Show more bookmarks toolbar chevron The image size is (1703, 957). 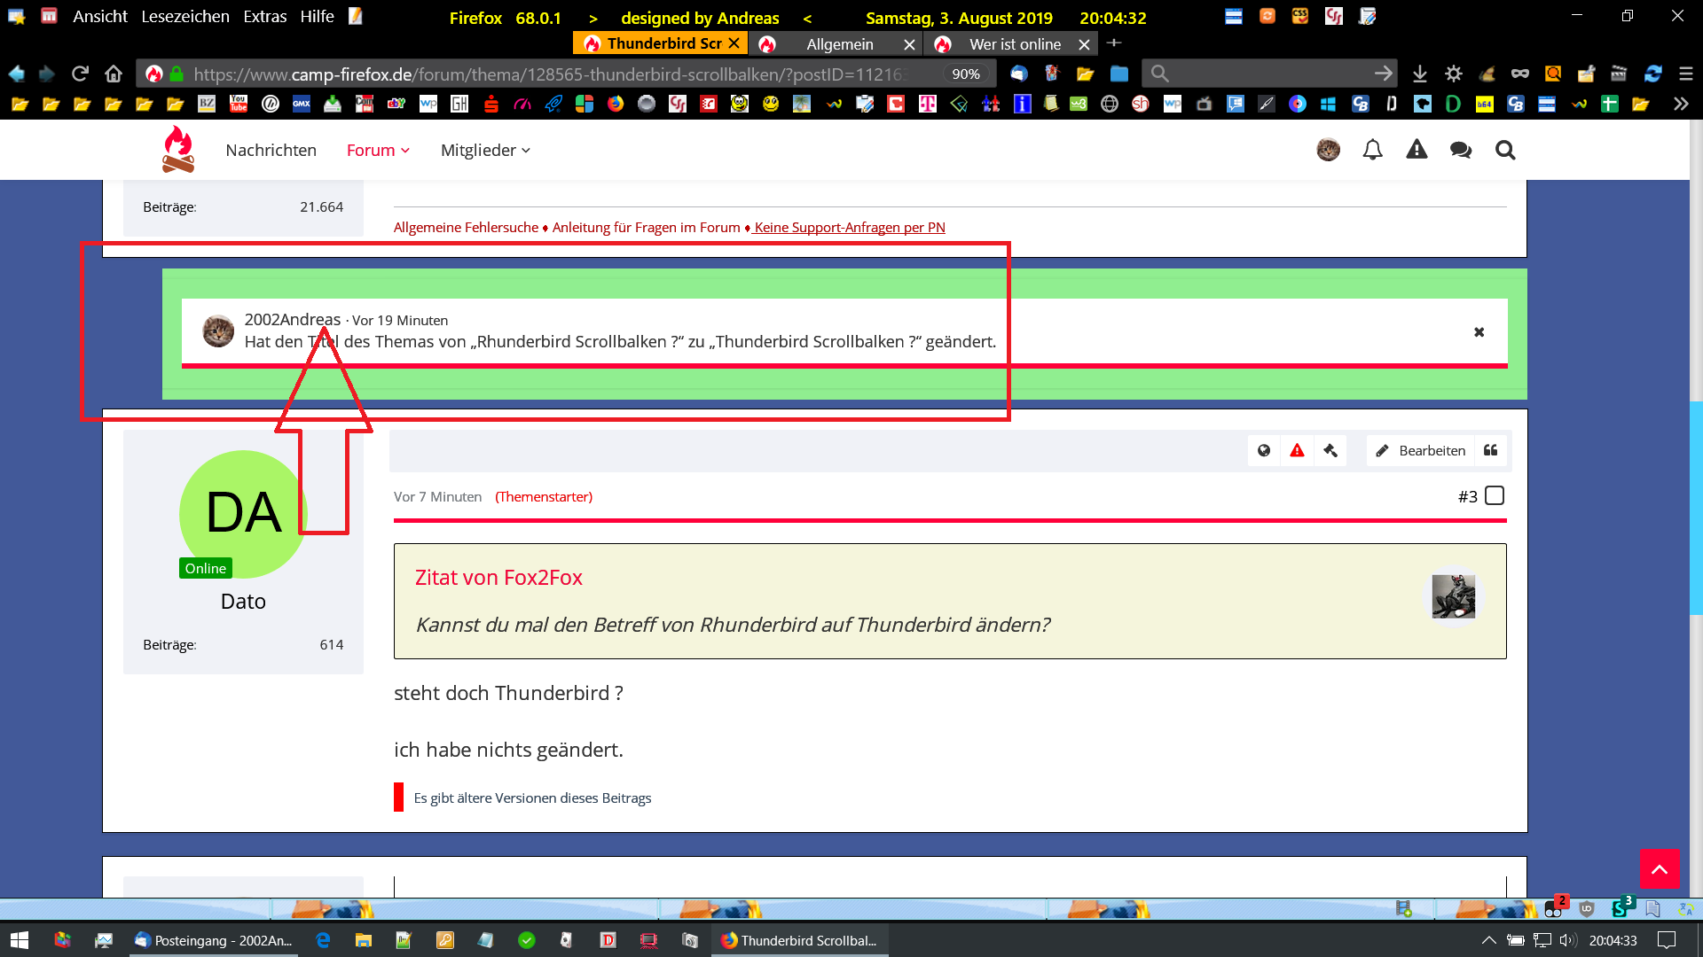pos(1681,104)
